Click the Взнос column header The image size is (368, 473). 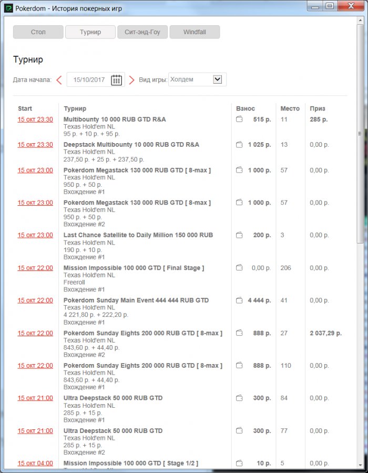point(246,108)
